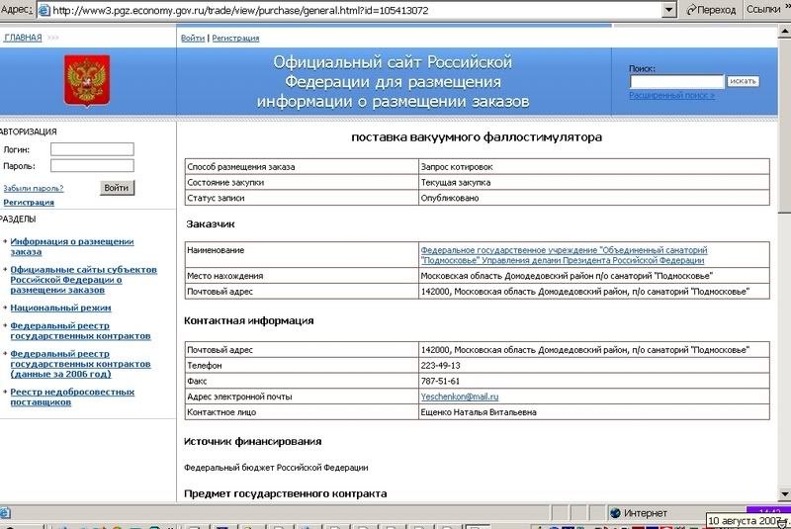
Task: Click the ГЛАВНАЯ home link
Action: 23,38
